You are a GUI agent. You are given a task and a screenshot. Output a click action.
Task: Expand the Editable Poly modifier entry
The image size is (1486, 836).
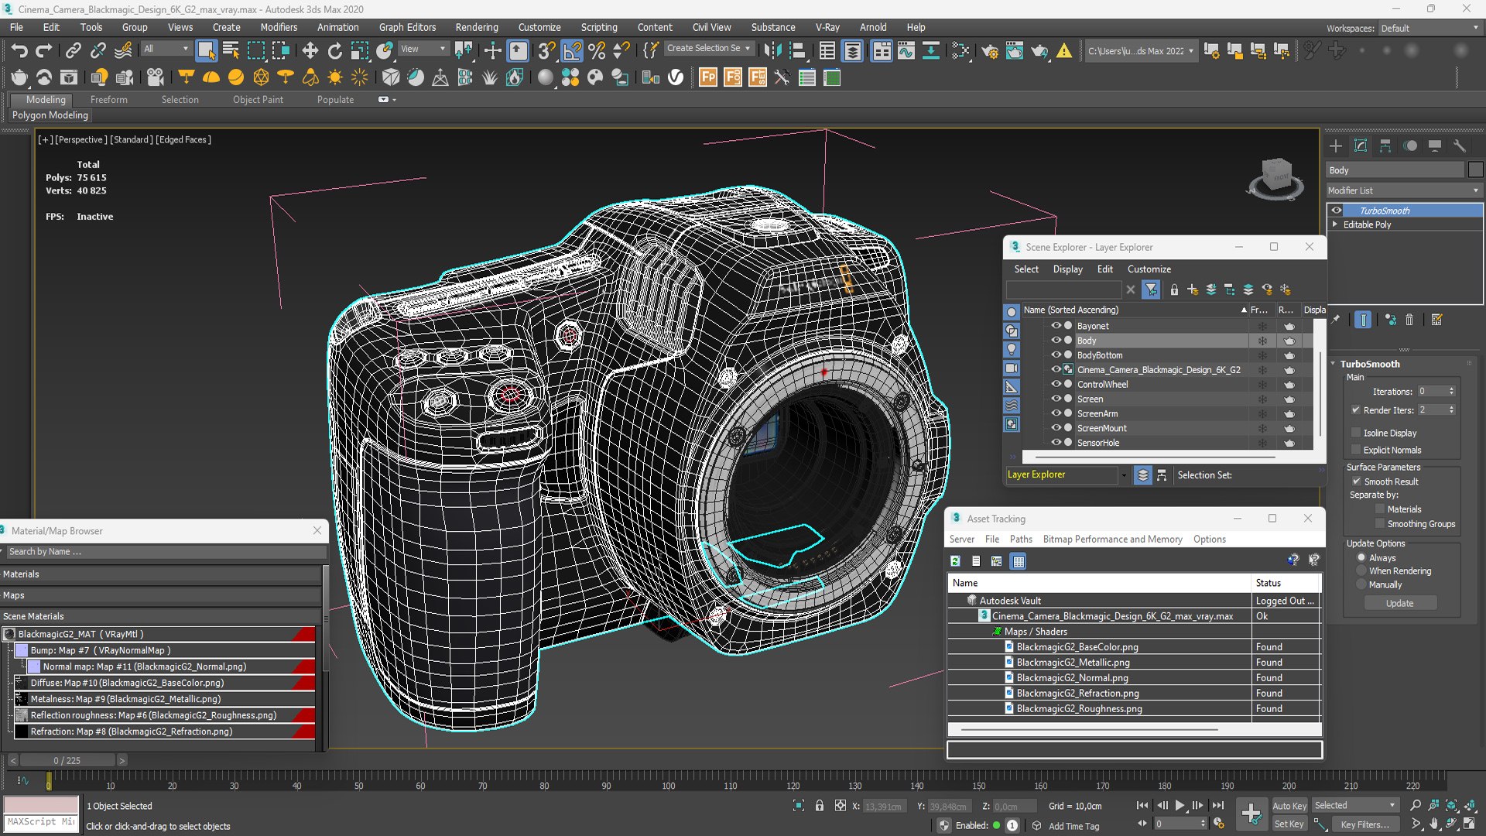[x=1335, y=224]
